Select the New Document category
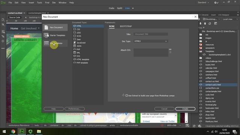 pyautogui.click(x=55, y=27)
